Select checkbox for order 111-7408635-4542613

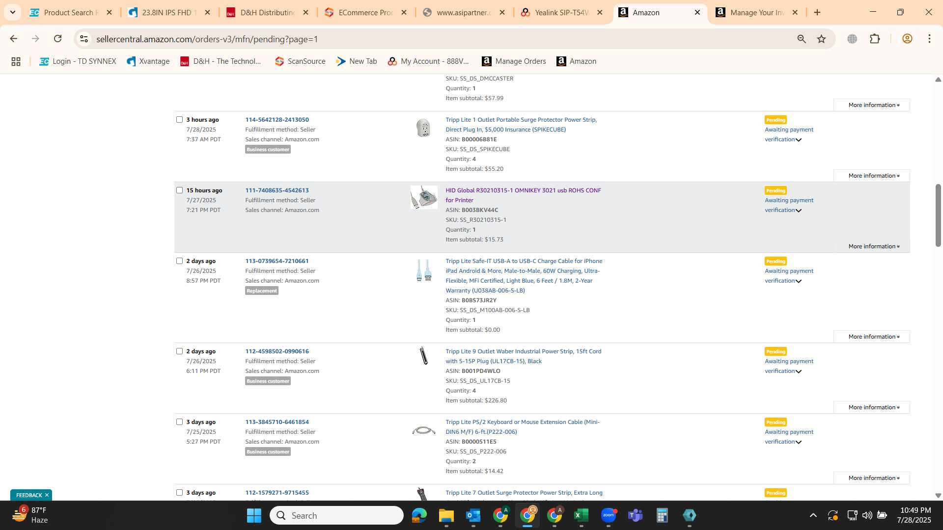(179, 190)
